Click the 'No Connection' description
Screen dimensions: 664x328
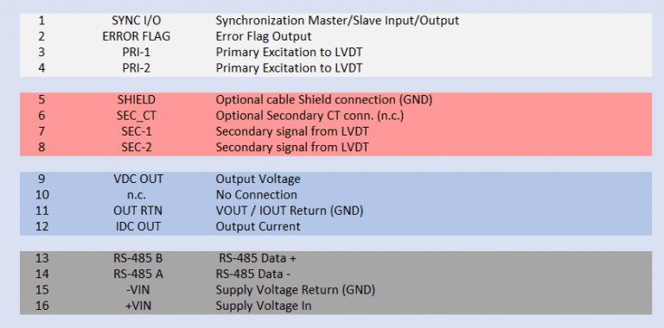(256, 195)
